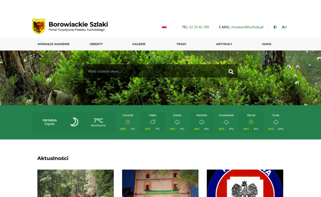Click the partly cloudy icon for Piątek
Viewport: 321px width, 197px height.
pos(153,122)
